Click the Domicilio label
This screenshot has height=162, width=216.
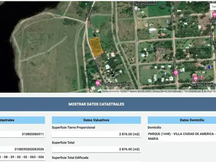pos(154,127)
